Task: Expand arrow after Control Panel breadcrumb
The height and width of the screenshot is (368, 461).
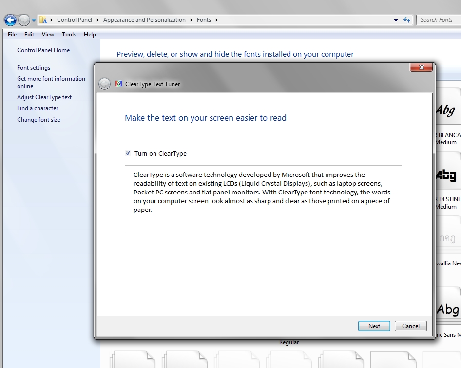Action: pyautogui.click(x=97, y=20)
